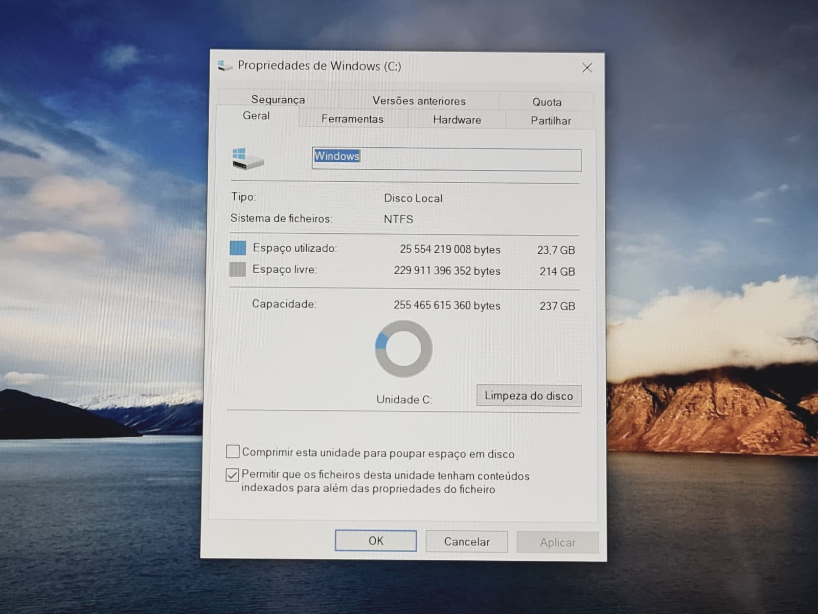
Task: Switch to the Partilhar tab
Action: [550, 121]
